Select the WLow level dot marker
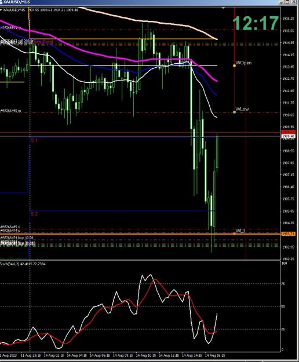 [234, 112]
